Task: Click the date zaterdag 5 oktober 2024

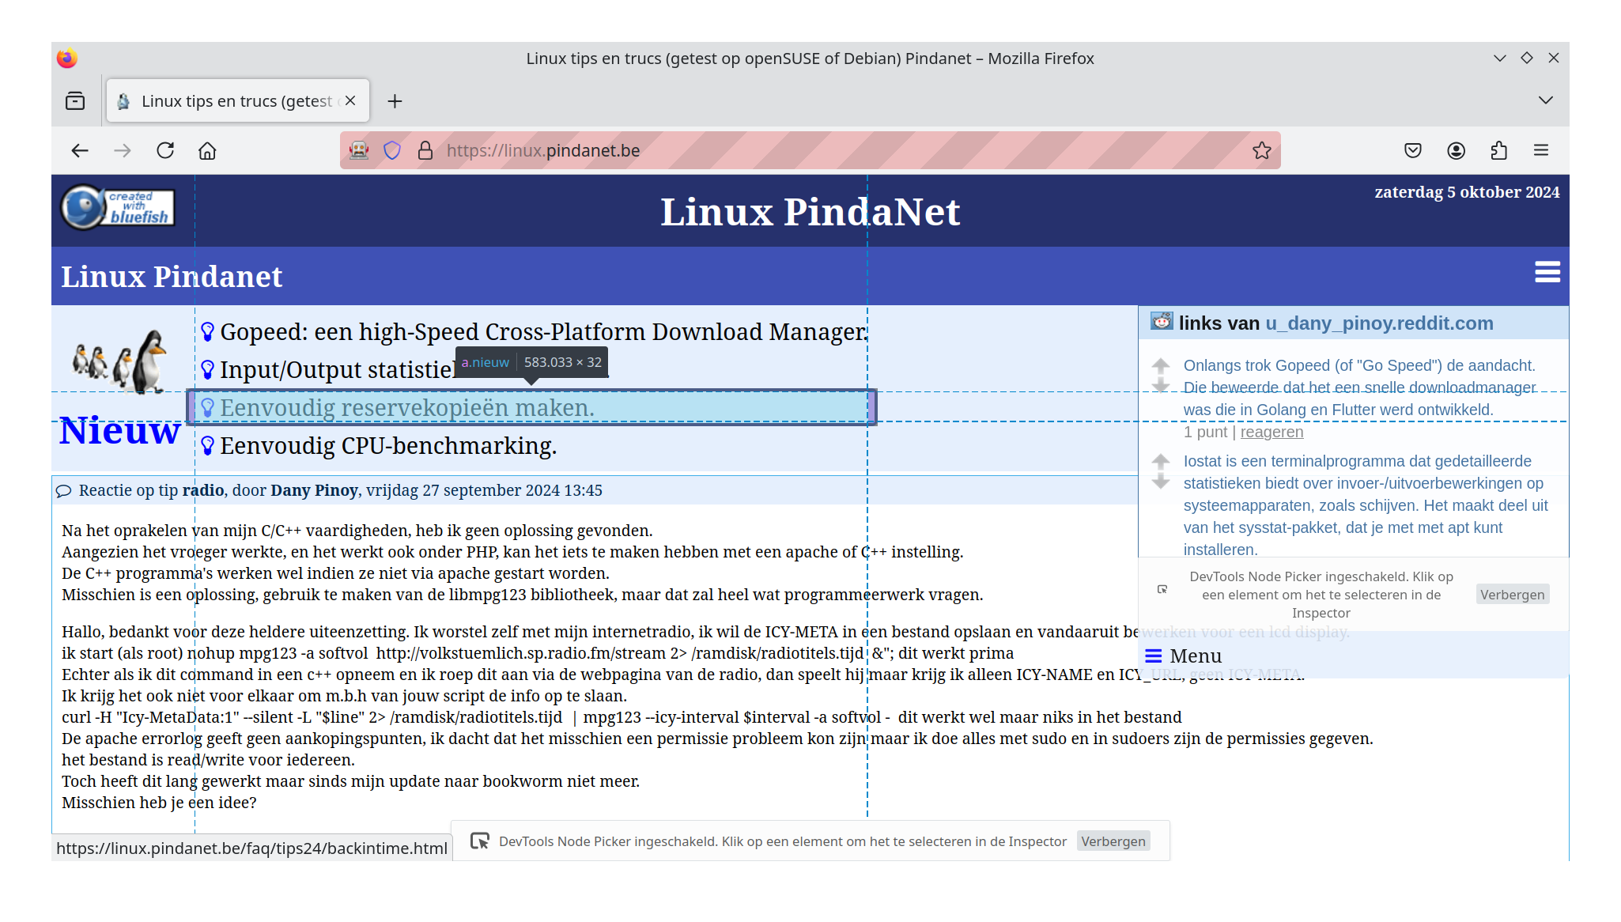Action: point(1467,192)
